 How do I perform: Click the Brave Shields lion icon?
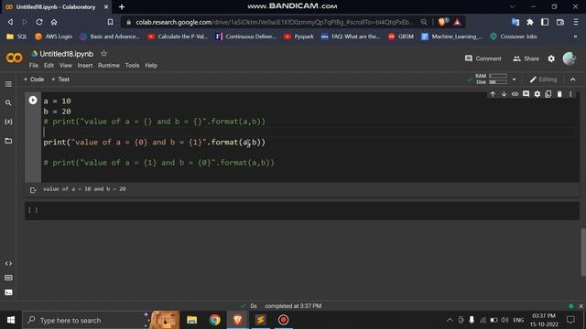point(442,22)
